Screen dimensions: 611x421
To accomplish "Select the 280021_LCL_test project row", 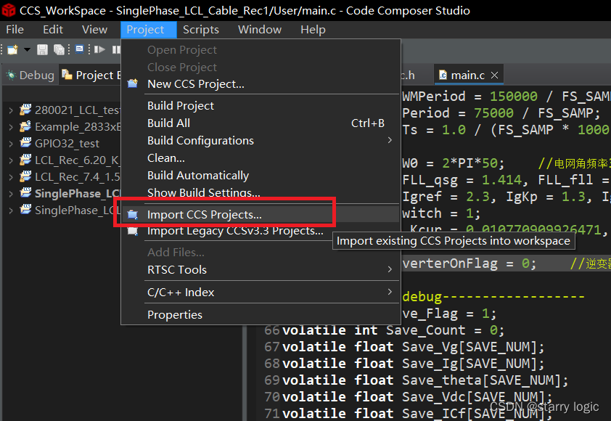I will tap(62, 110).
